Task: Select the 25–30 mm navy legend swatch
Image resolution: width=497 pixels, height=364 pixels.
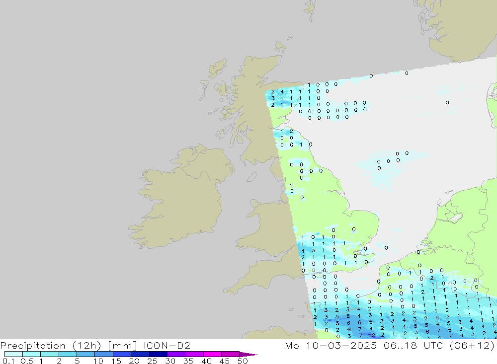Action: (x=158, y=354)
